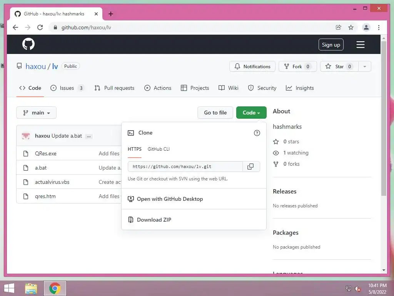Viewport: 394px width, 296px height.
Task: Click the Chrome icon in the taskbar
Action: [55, 288]
